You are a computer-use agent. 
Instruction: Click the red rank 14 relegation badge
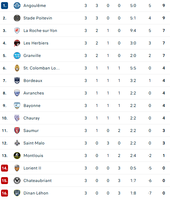click(x=5, y=168)
